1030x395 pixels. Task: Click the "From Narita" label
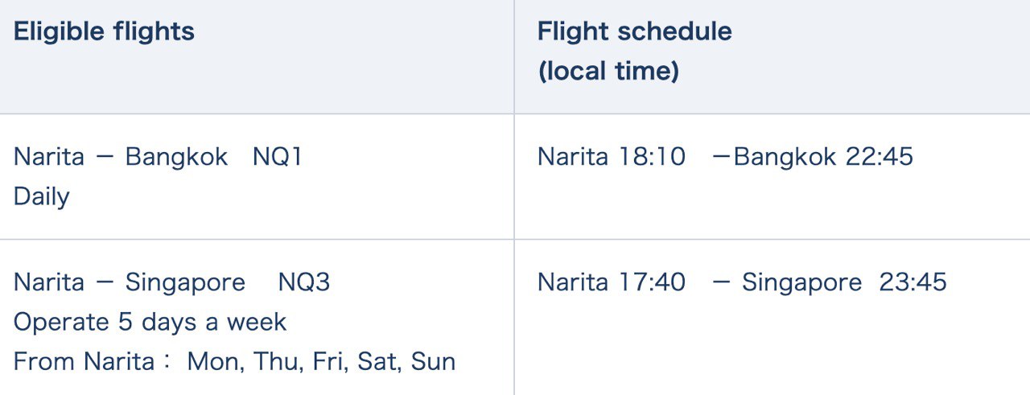[84, 361]
